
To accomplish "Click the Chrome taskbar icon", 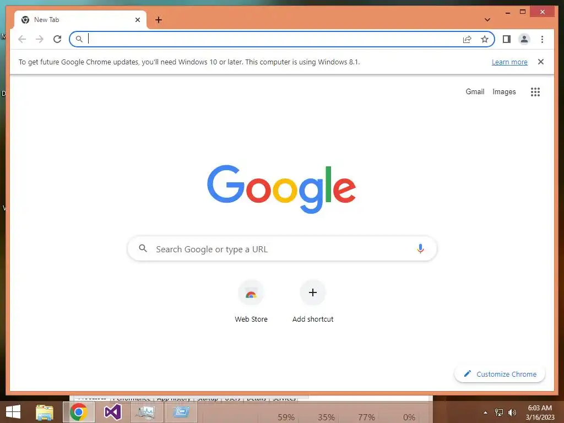I will pos(79,412).
